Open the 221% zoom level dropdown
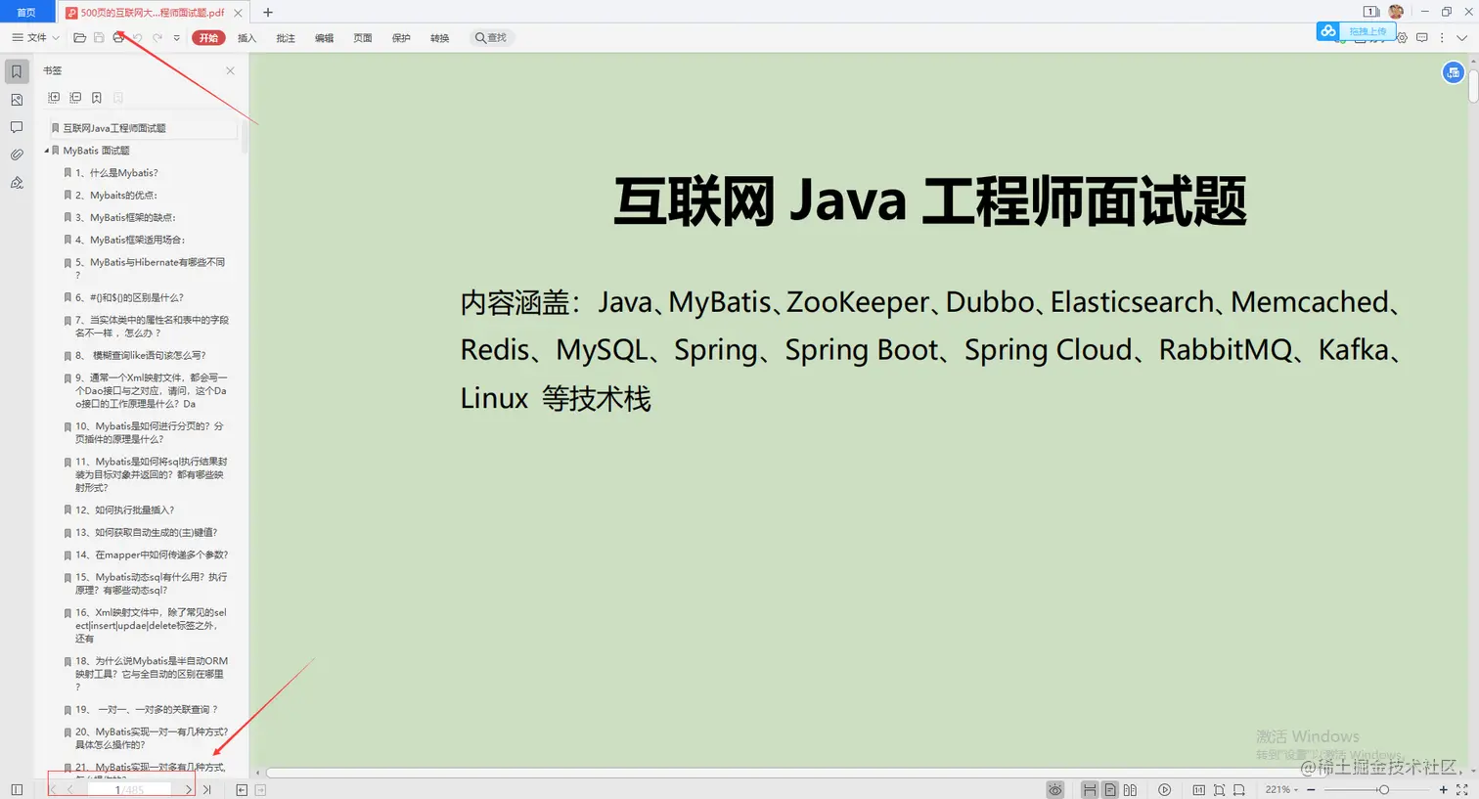The height and width of the screenshot is (799, 1479). point(1281,789)
